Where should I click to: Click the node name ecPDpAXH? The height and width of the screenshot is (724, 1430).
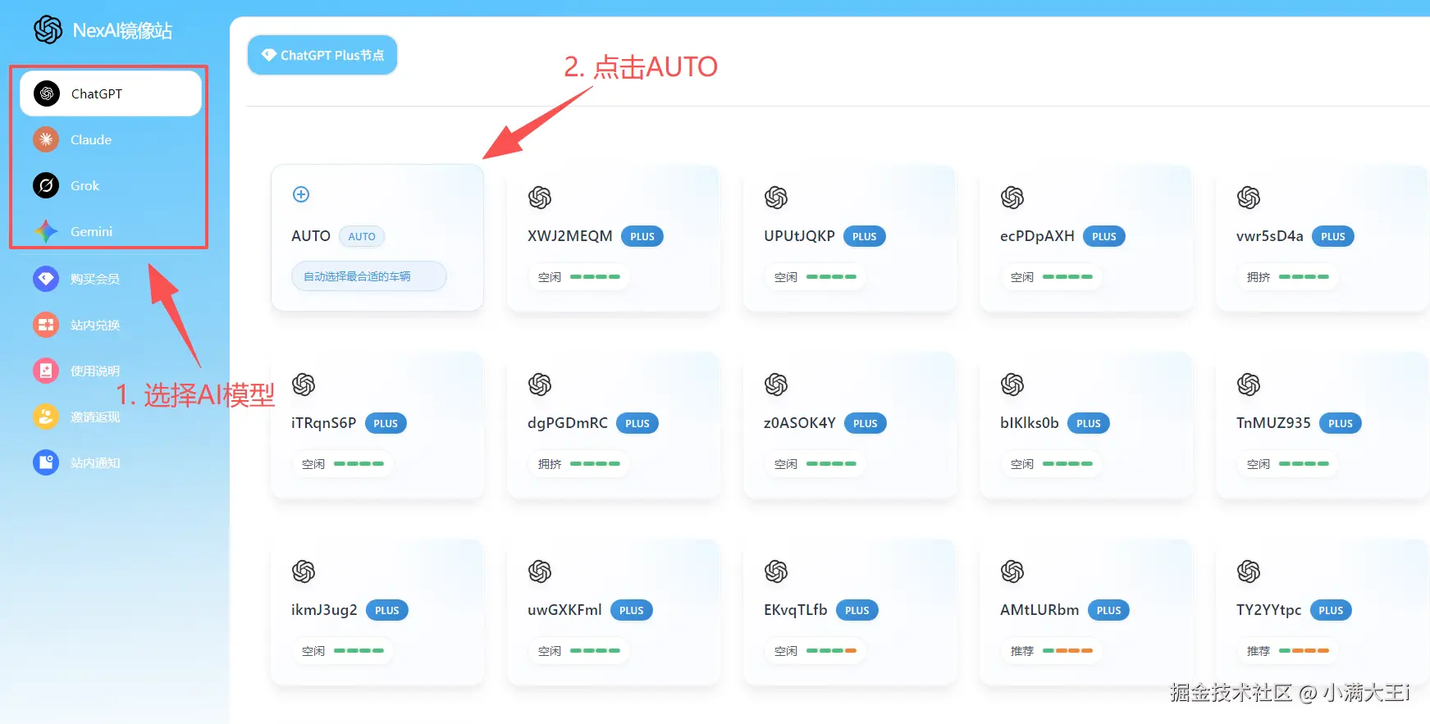[x=1037, y=236]
